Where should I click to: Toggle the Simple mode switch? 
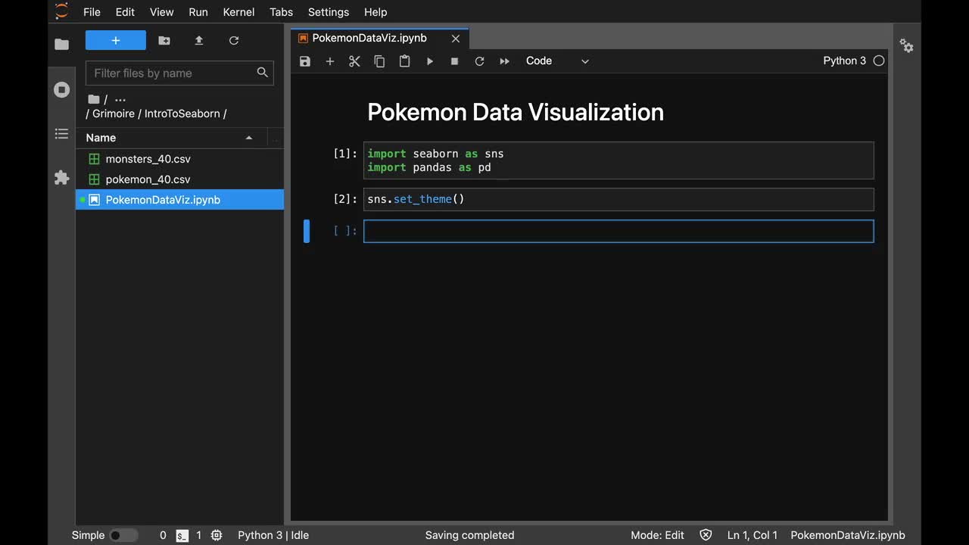(123, 535)
